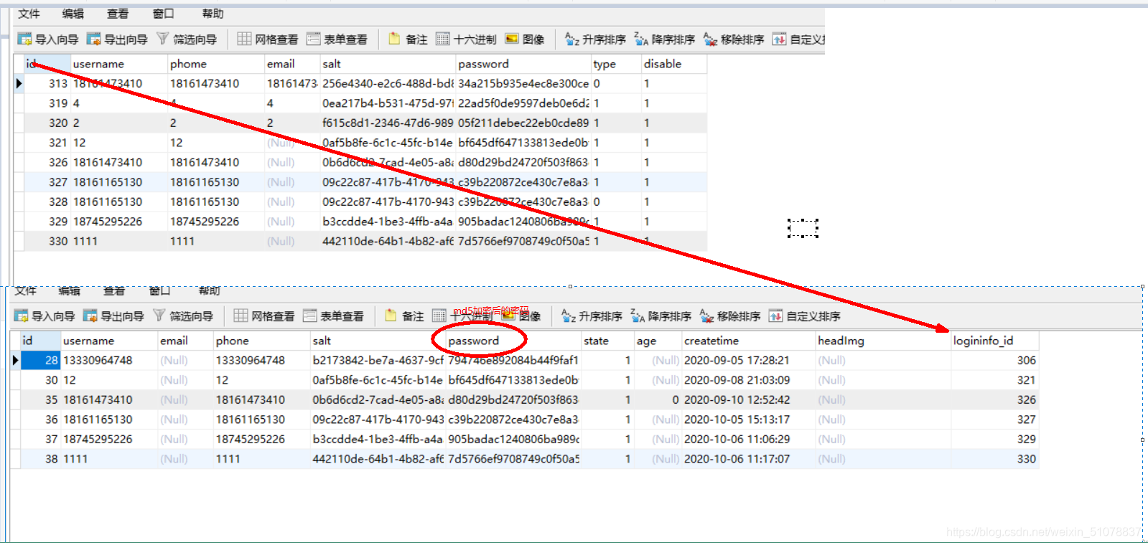1148x545 pixels.
Task: Click 图像 icon in top toolbar
Action: 512,39
